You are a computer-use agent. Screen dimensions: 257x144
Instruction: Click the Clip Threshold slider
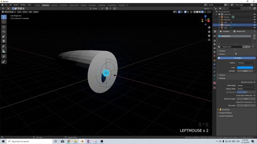246,92
